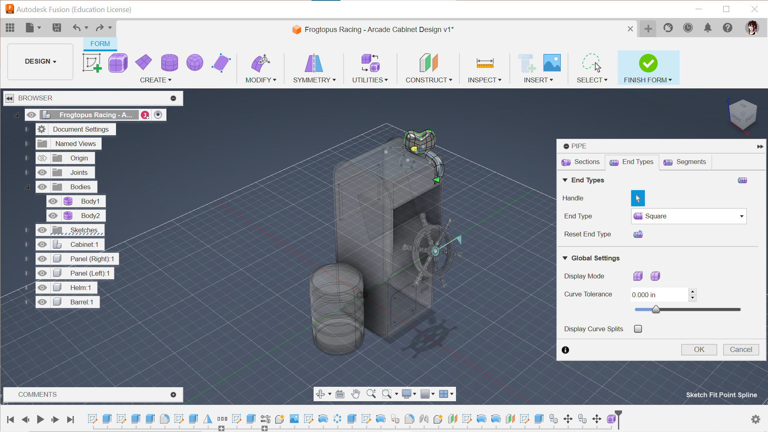768x432 pixels.
Task: Click the Handle selection arrow button
Action: (638, 198)
